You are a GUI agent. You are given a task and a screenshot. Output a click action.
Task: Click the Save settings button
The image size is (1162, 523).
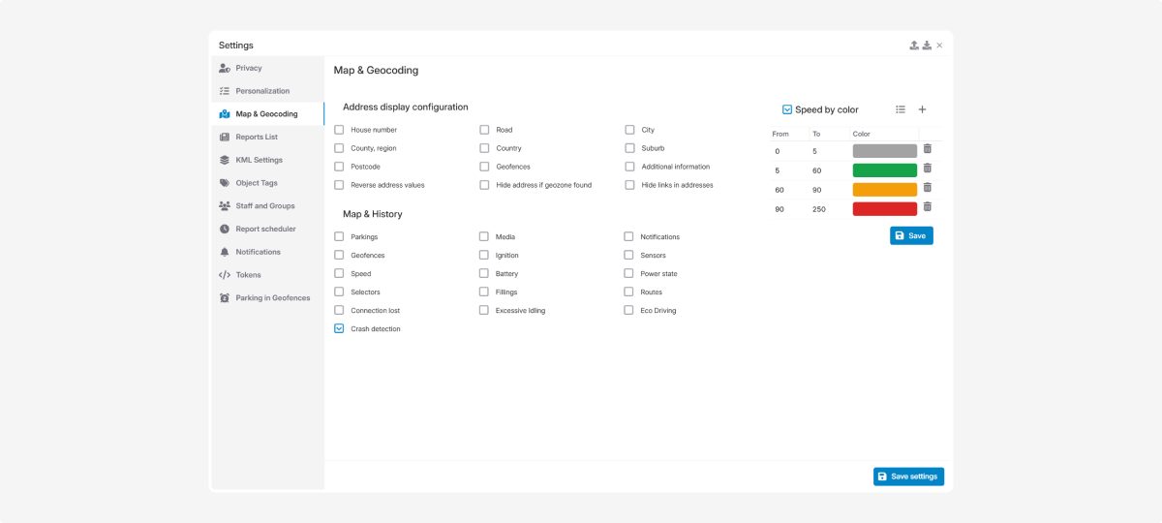point(908,477)
